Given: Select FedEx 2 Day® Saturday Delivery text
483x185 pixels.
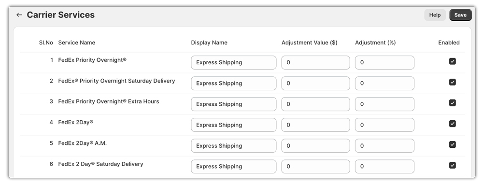Looking at the screenshot, I should tap(100, 164).
